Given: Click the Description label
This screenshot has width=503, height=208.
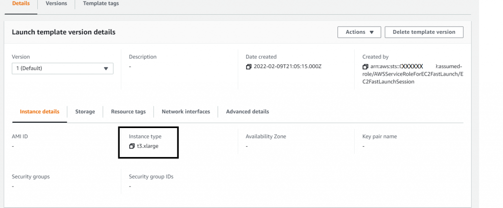Looking at the screenshot, I should click(143, 57).
